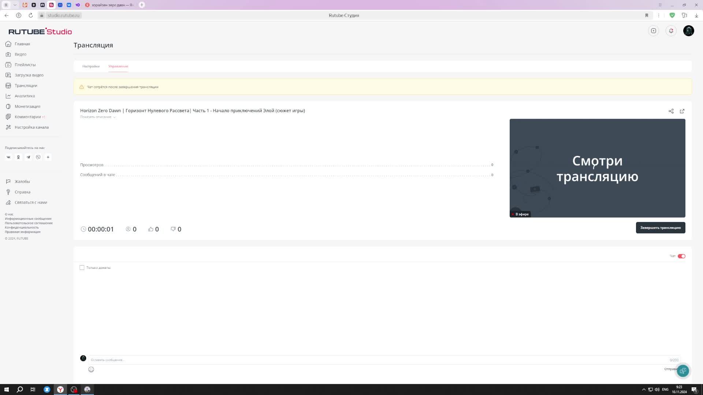
Task: Open the Справка help icon
Action: point(8,192)
